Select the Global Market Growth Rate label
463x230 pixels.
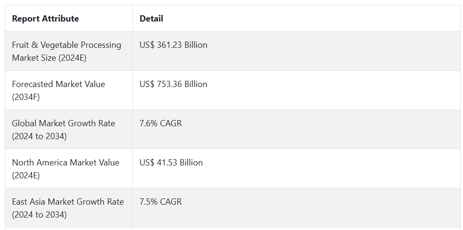click(x=64, y=123)
